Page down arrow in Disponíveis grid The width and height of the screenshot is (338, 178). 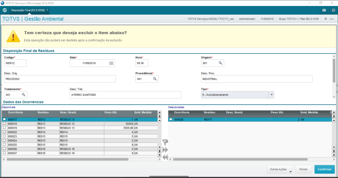[x=159, y=151]
